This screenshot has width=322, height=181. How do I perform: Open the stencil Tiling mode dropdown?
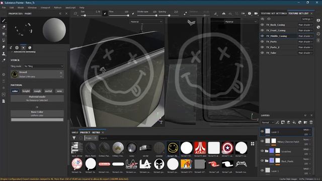pyautogui.click(x=43, y=66)
